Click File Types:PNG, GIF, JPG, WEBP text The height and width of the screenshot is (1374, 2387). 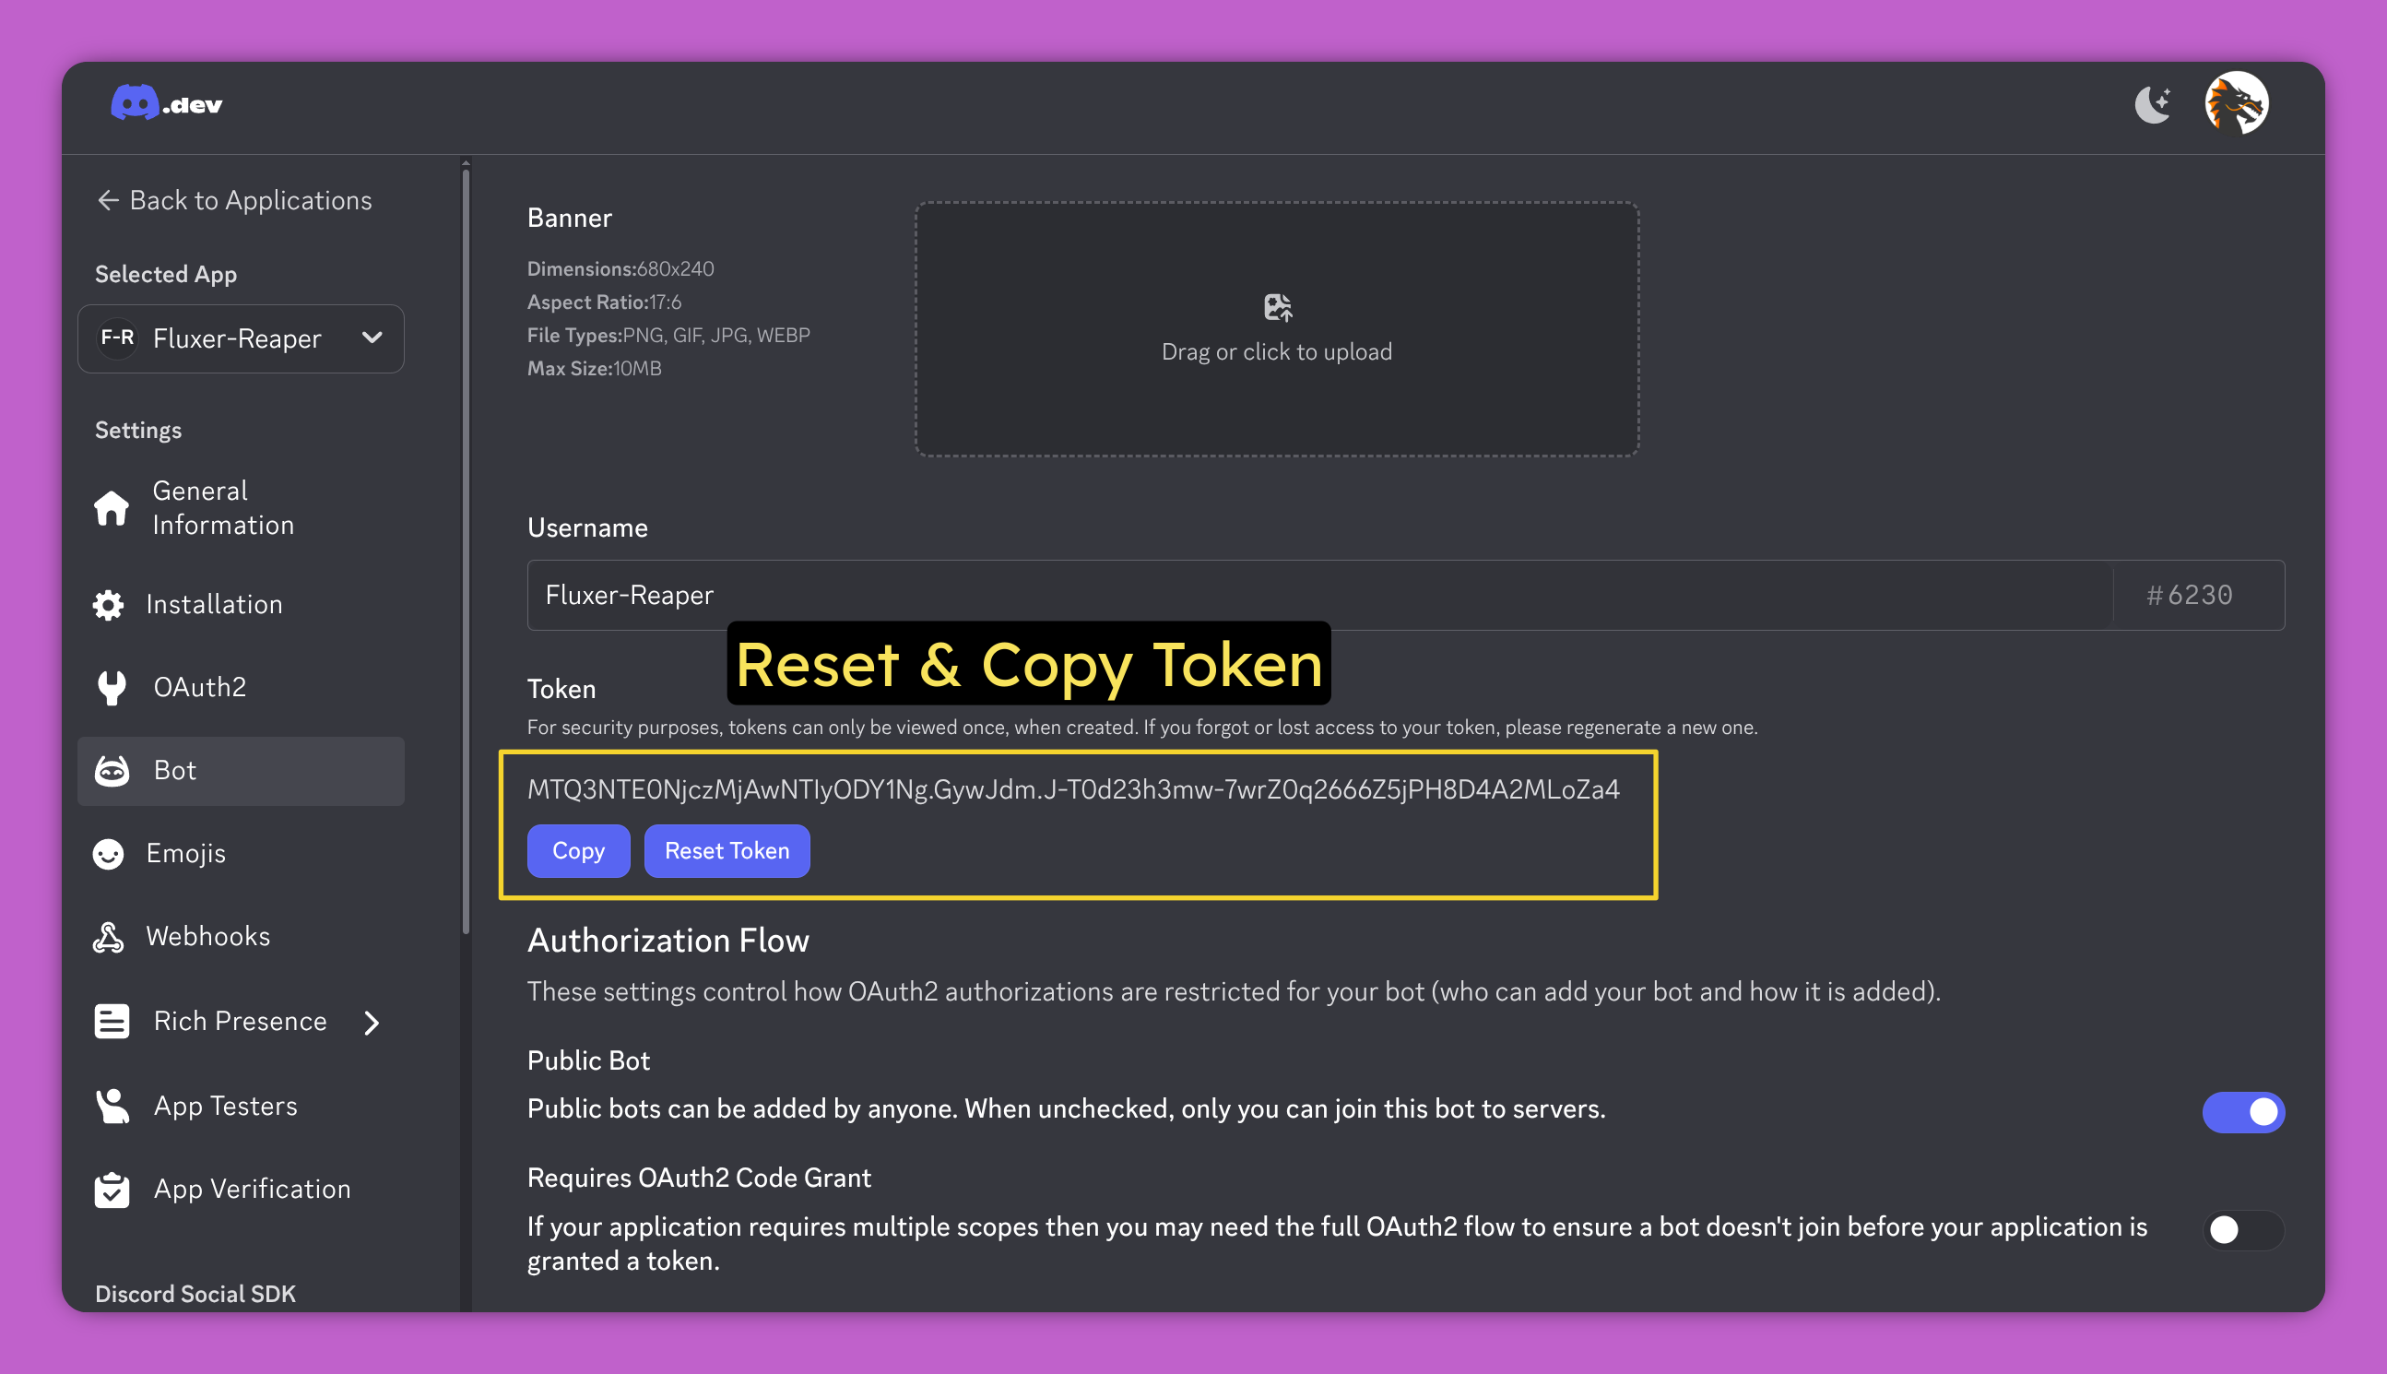click(x=669, y=335)
